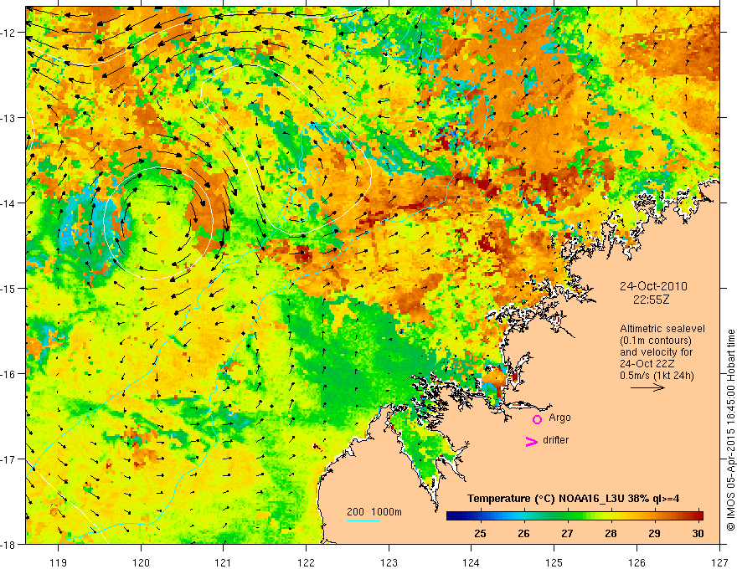Click latitude axis label -17
The width and height of the screenshot is (737, 569).
(10, 459)
